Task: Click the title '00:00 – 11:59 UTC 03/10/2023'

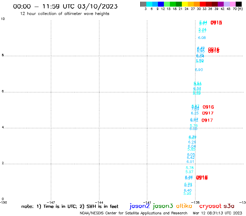Action: [65, 6]
